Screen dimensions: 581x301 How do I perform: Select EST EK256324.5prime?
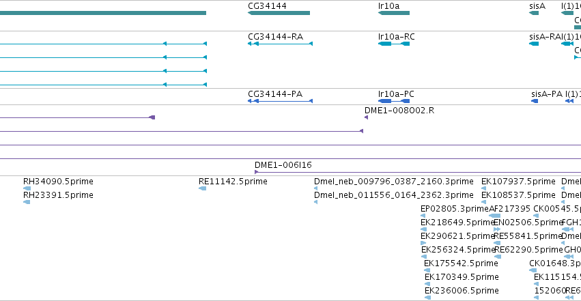pyautogui.click(x=424, y=257)
